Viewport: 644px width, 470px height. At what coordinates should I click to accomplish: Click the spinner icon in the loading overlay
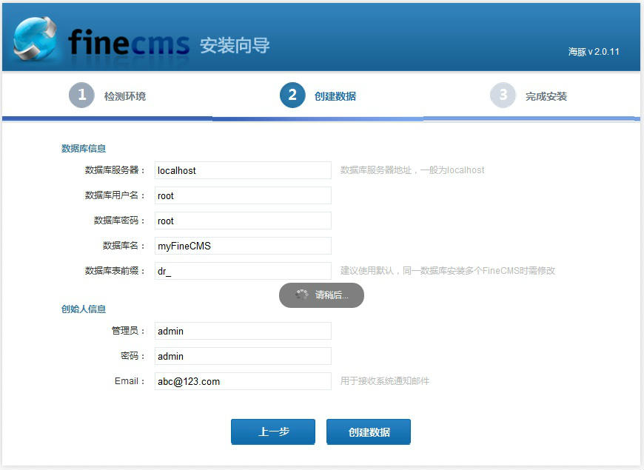click(x=301, y=294)
